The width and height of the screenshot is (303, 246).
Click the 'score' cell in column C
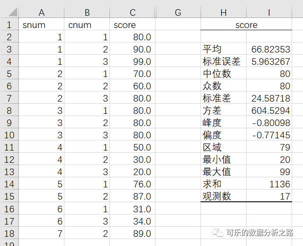pos(132,25)
